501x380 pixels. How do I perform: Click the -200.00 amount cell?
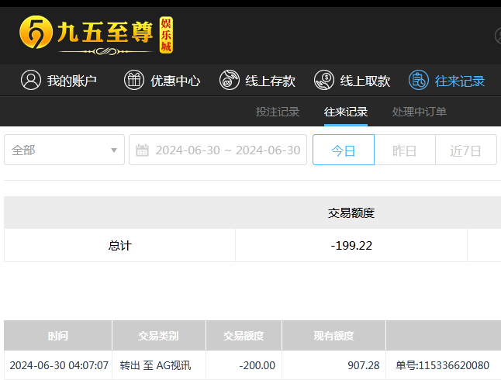point(244,365)
